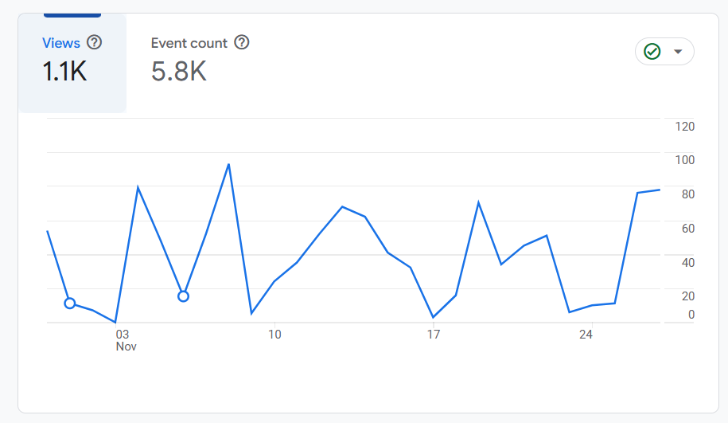Click the 1.1K views total
This screenshot has height=423, width=728.
[64, 72]
